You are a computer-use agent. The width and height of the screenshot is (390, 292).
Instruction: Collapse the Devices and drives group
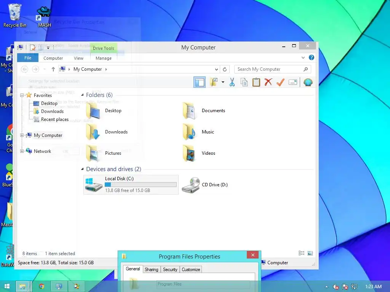82,169
